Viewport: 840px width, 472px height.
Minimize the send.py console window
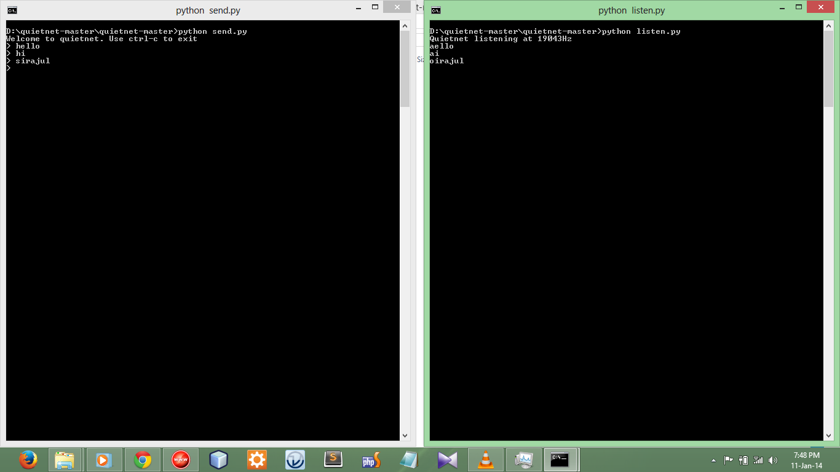pyautogui.click(x=357, y=7)
